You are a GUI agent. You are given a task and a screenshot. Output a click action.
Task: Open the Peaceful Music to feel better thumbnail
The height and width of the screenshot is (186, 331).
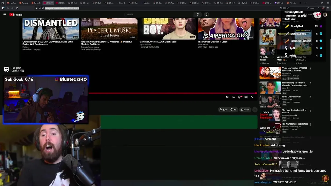pos(109,29)
